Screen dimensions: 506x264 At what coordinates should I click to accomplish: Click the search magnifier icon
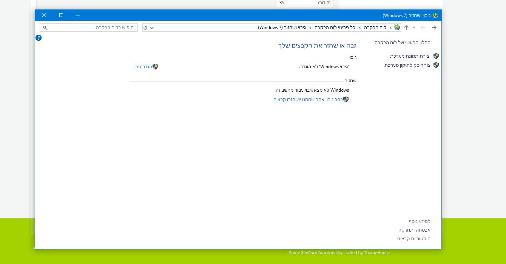pyautogui.click(x=45, y=28)
